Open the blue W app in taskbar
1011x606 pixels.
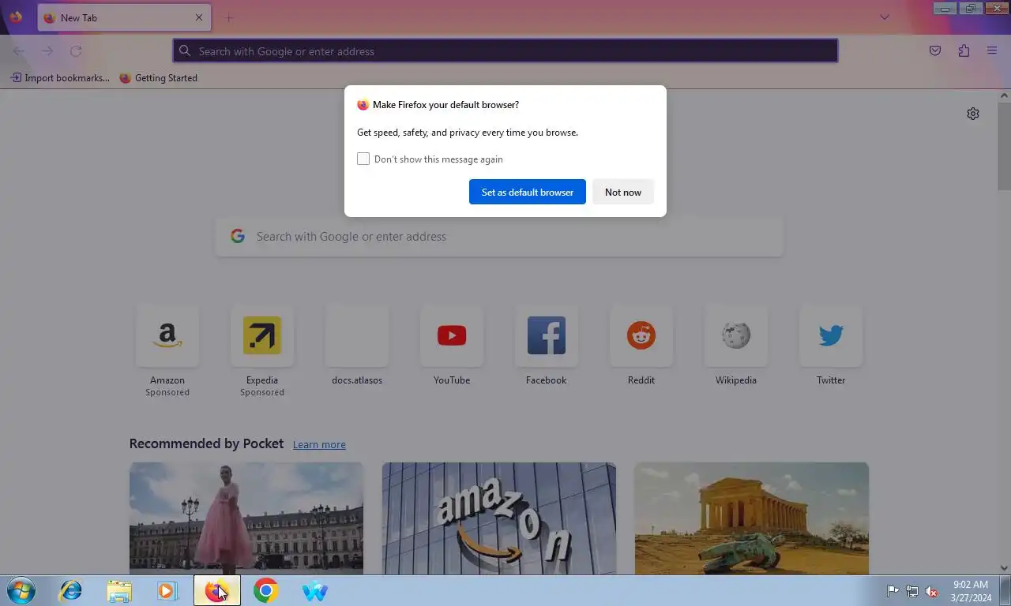click(x=314, y=591)
